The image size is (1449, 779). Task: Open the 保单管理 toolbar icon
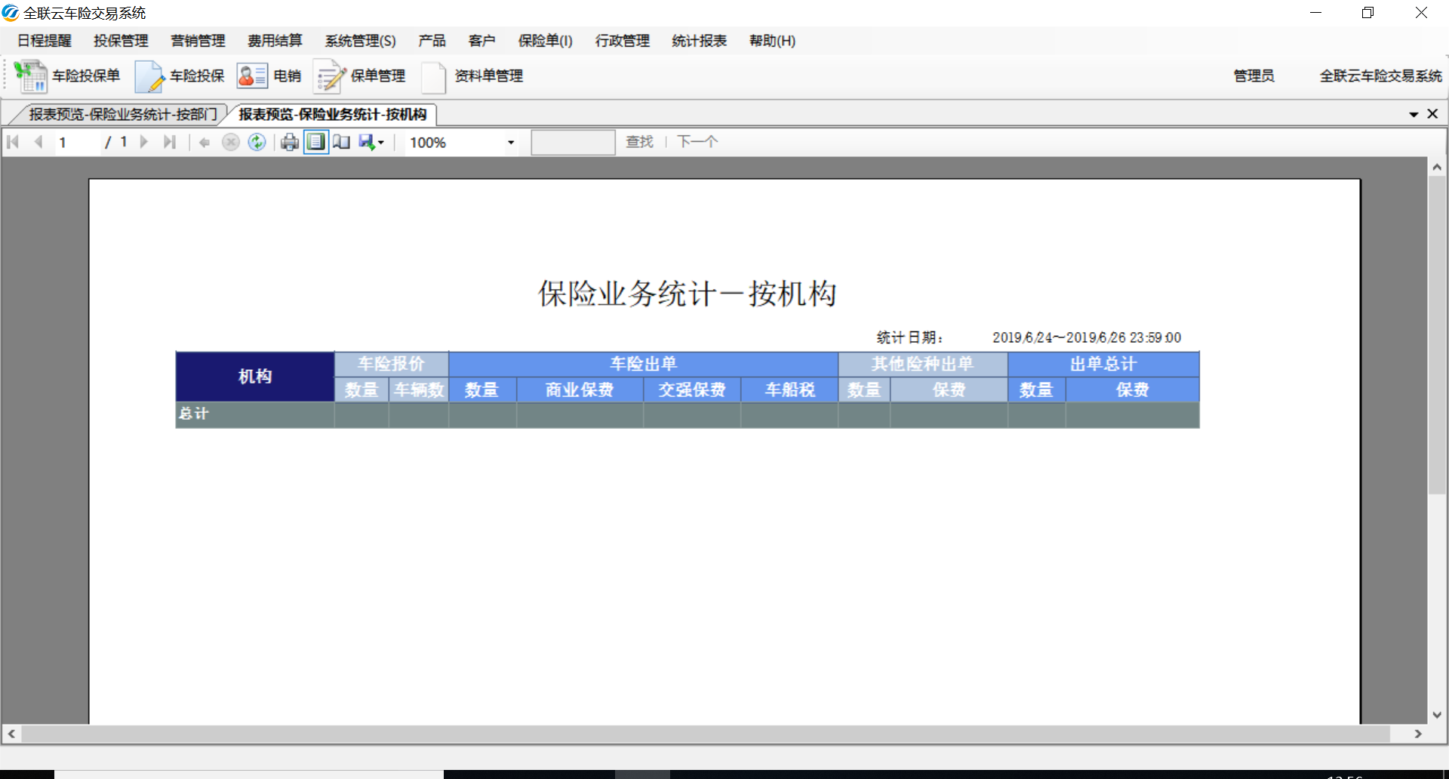pos(360,76)
